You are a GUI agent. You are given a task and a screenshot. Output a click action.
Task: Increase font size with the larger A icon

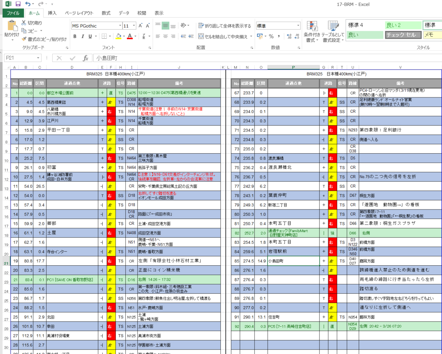(140, 26)
